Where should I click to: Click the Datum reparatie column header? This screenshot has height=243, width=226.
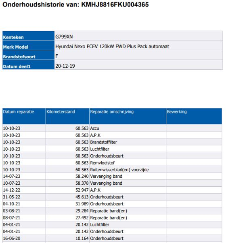point(24,116)
